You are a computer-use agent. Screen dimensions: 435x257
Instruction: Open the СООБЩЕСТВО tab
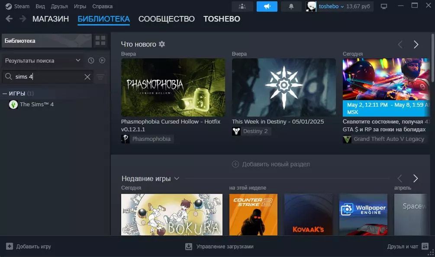167,19
